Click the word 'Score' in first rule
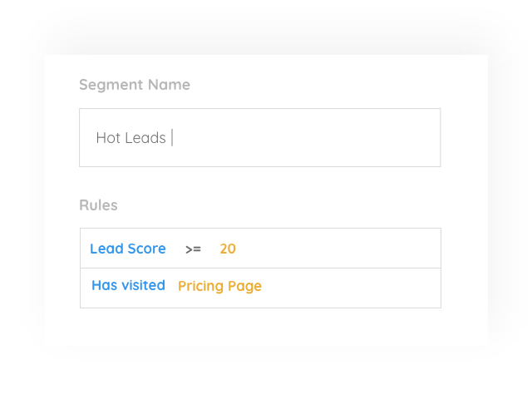The width and height of the screenshot is (532, 399). click(x=146, y=249)
